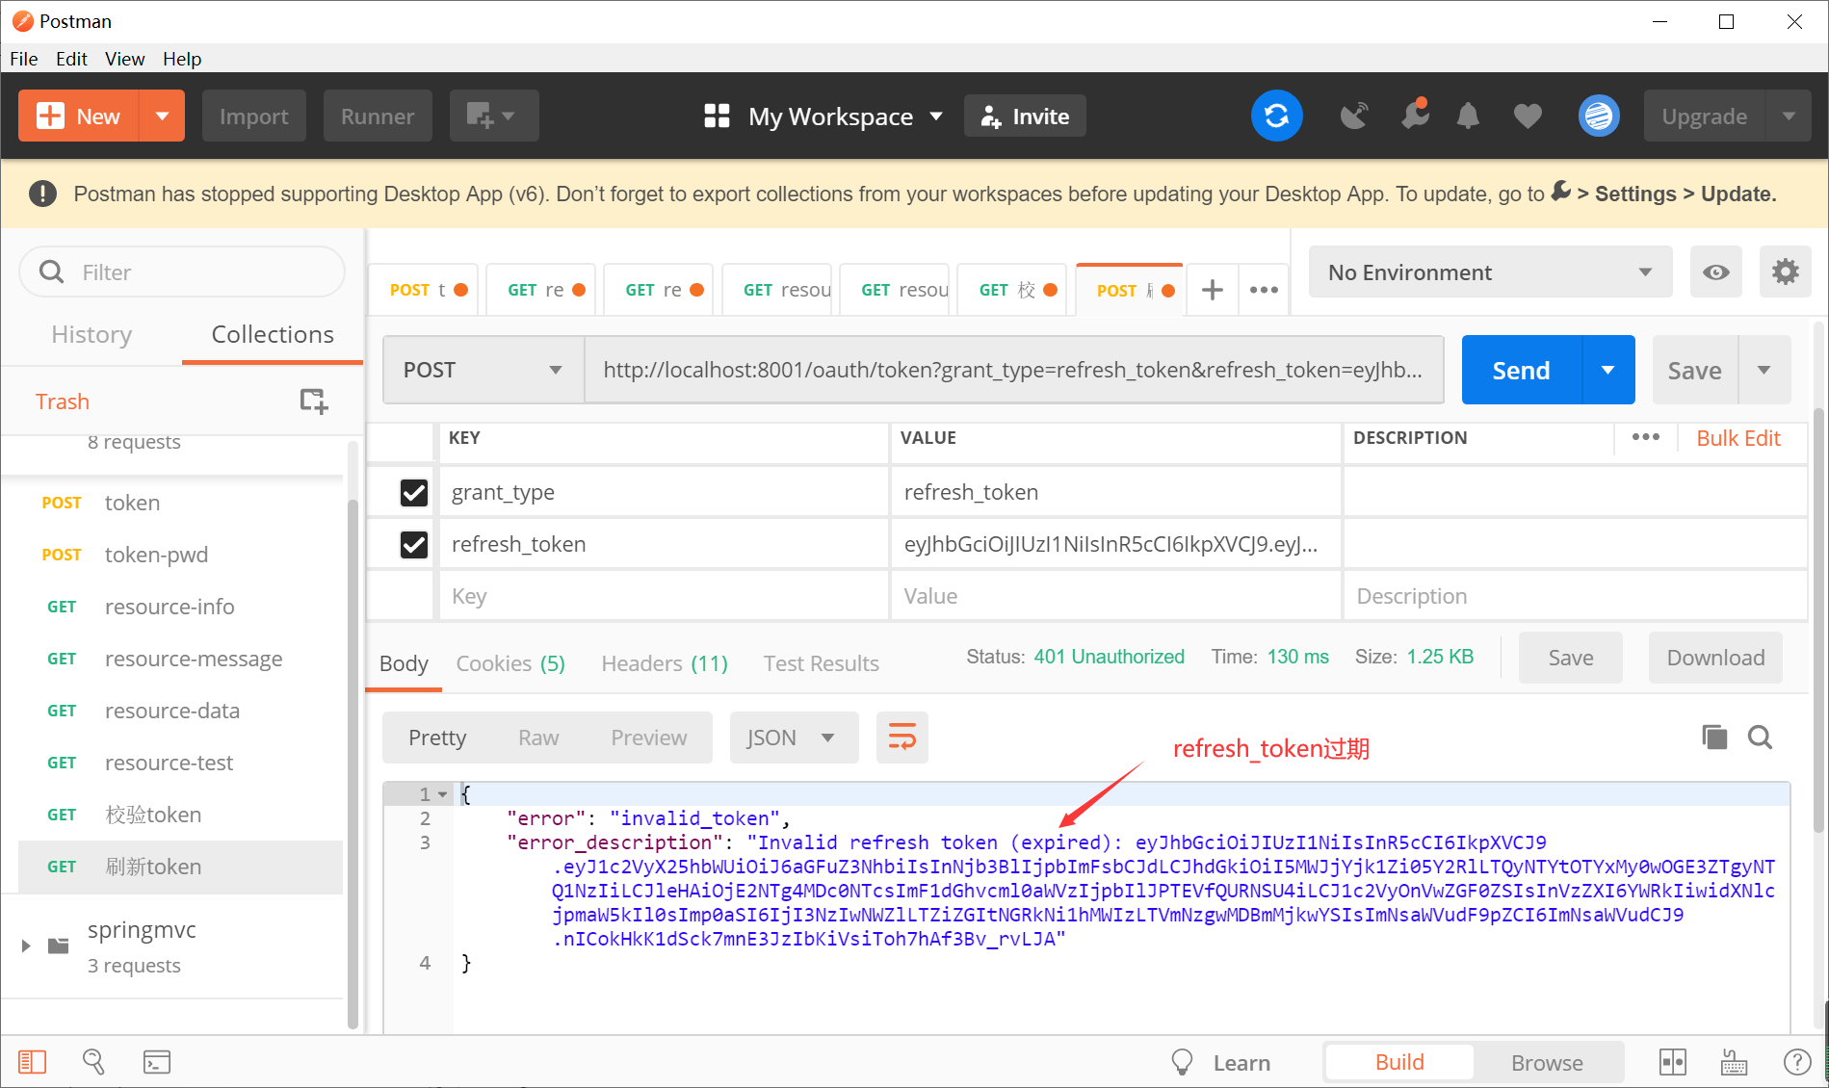Screen dimensions: 1829x1088
Task: Open the wrench settings icon in header
Action: pyautogui.click(x=1414, y=116)
